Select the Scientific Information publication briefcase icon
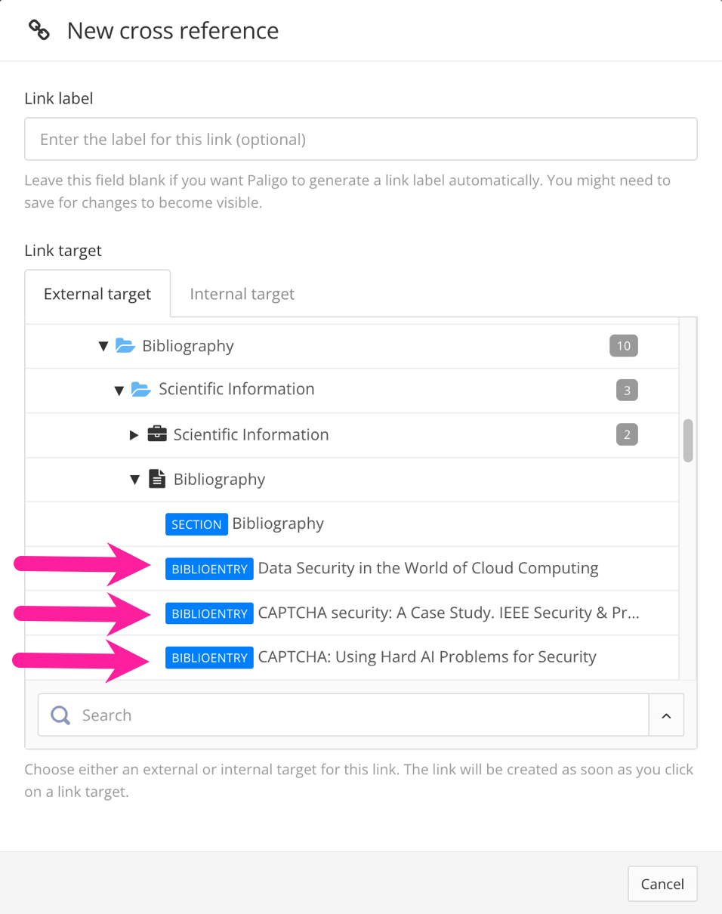 (156, 434)
